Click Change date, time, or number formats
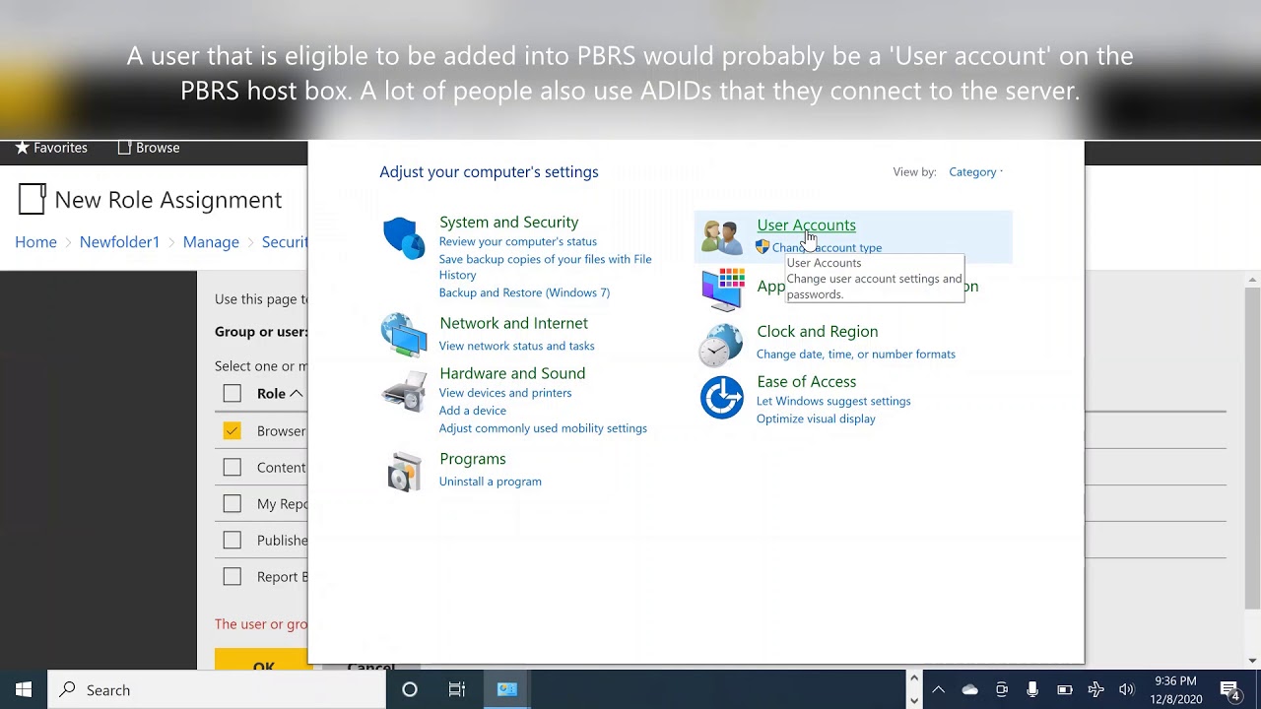Screen dimensions: 1261x709 pos(855,354)
